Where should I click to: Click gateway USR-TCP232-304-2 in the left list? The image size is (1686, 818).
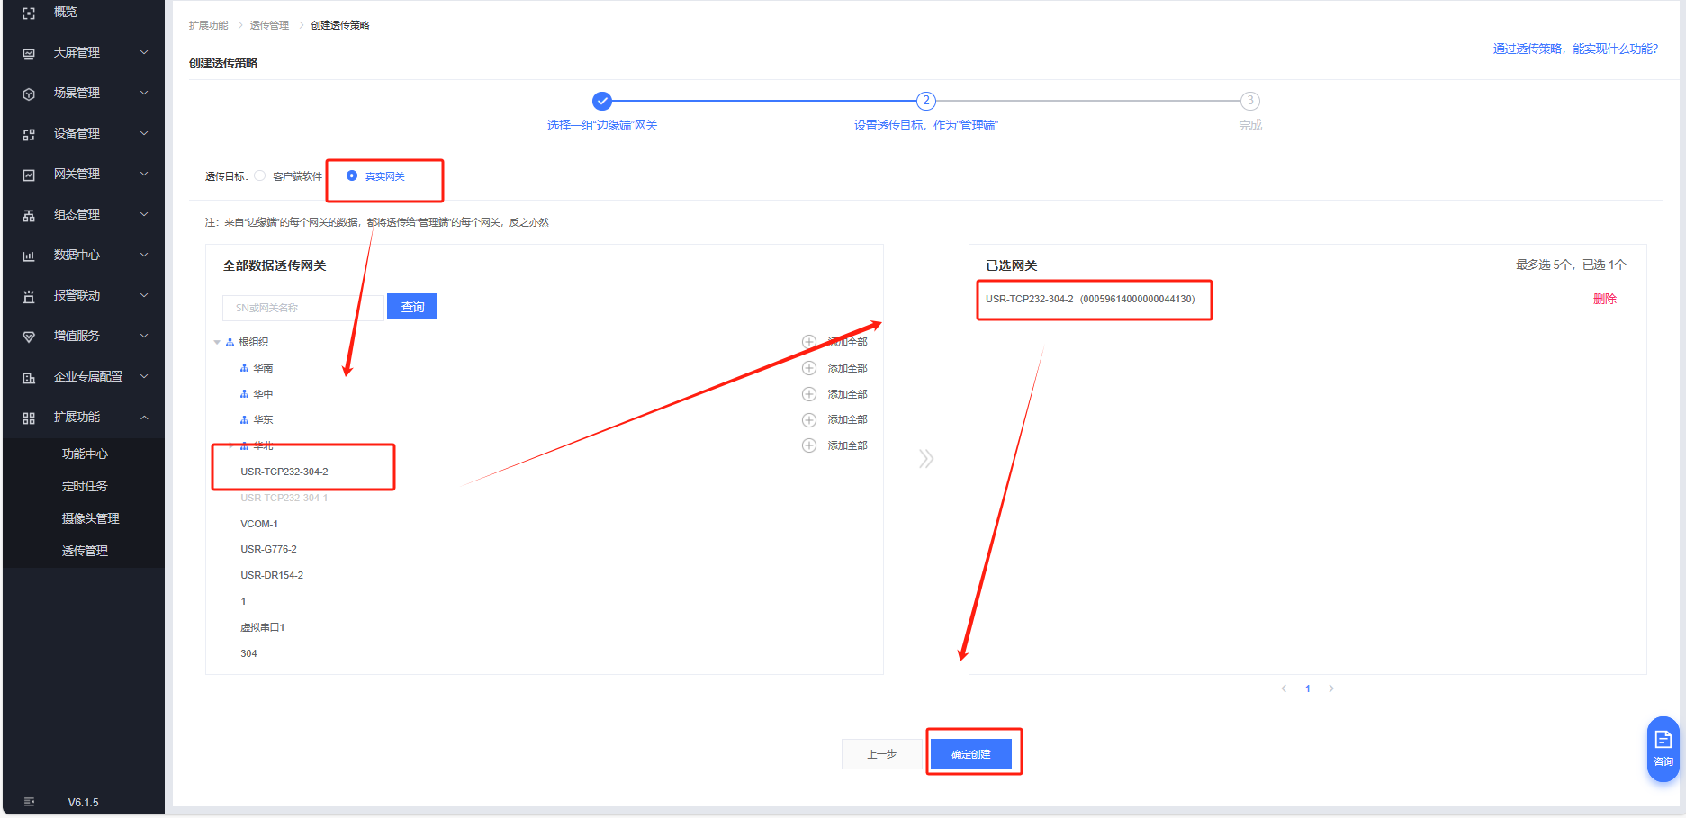(284, 472)
